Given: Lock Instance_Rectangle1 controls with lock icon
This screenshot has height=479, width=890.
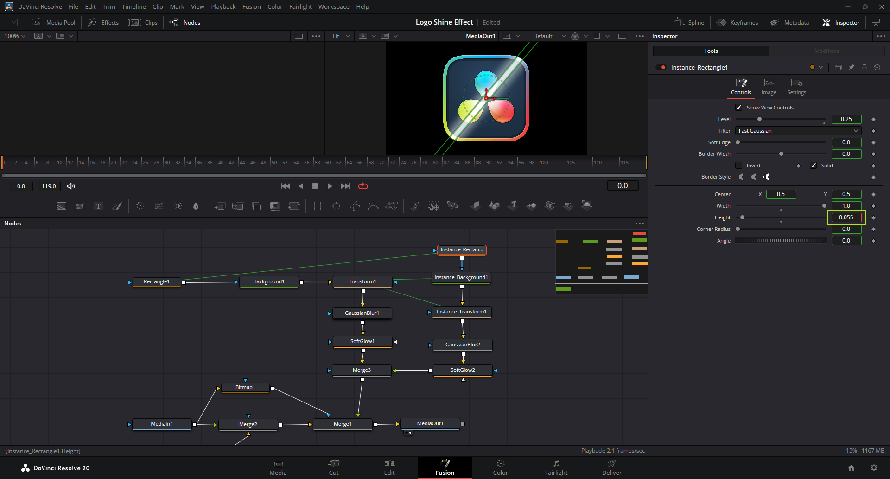Looking at the screenshot, I should 864,68.
